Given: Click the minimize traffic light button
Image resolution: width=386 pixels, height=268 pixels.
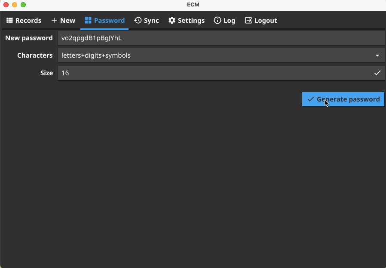Looking at the screenshot, I should tap(14, 5).
